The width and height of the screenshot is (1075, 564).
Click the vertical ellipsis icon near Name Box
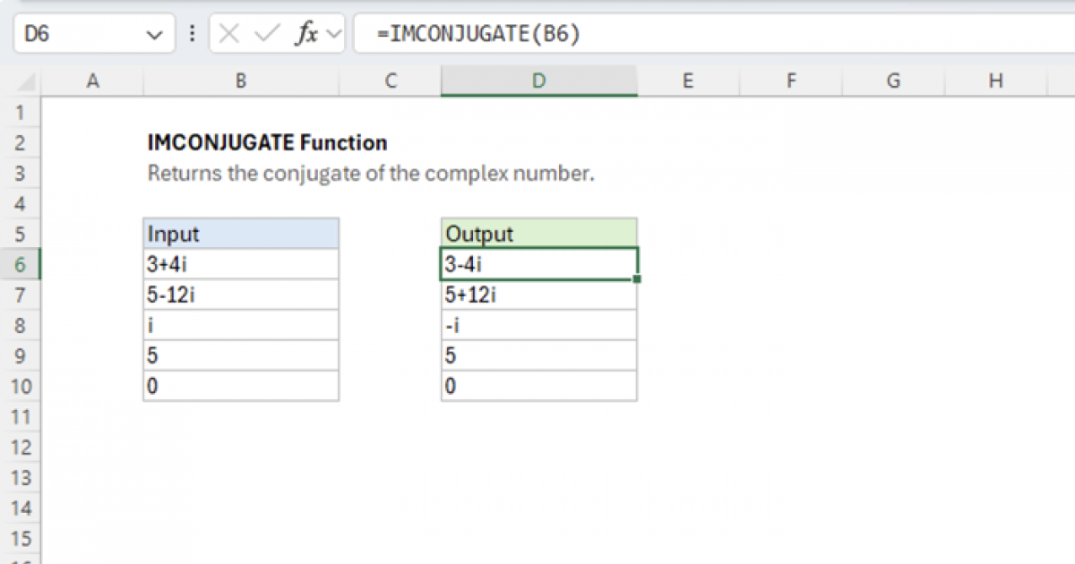pos(192,33)
